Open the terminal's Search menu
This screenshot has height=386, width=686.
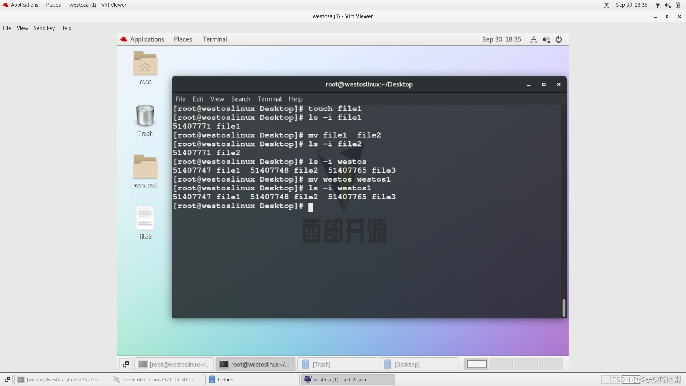click(x=240, y=99)
